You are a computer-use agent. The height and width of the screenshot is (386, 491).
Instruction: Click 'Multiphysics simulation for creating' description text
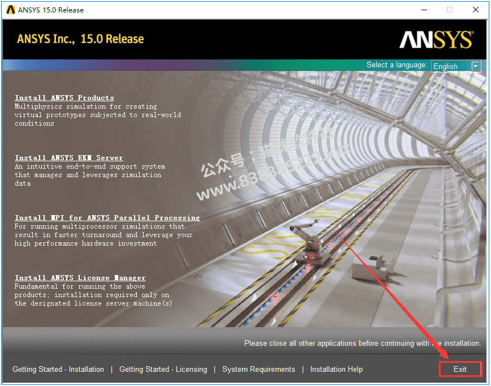[86, 106]
